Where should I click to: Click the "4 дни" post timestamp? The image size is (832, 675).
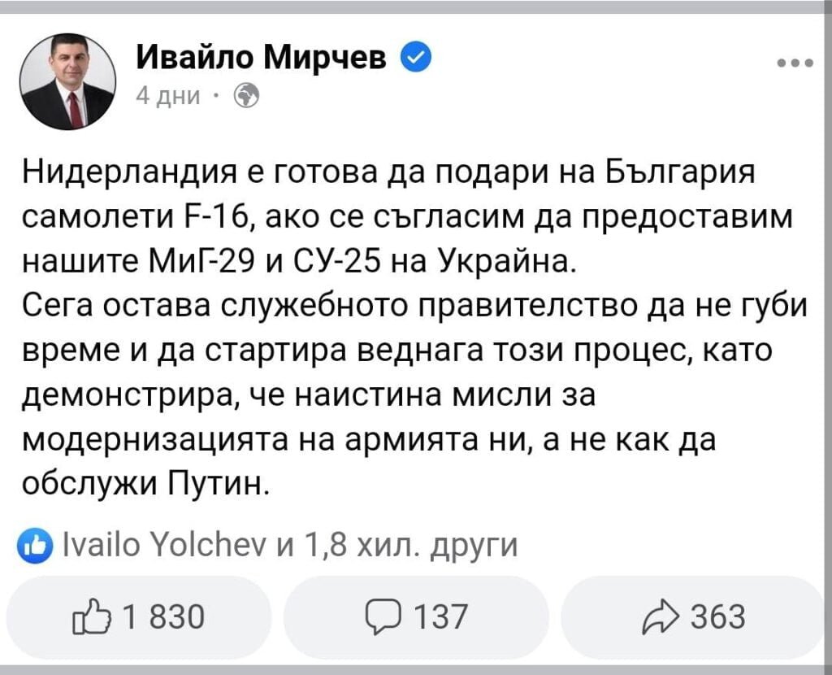tap(167, 97)
